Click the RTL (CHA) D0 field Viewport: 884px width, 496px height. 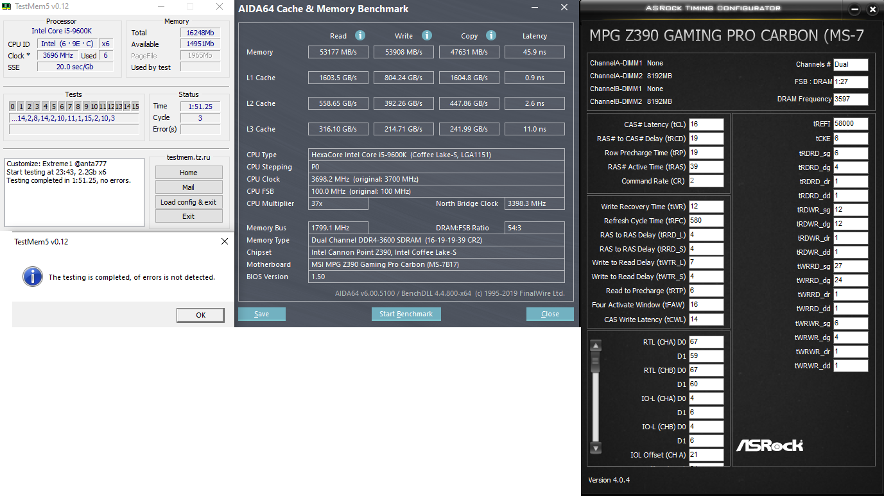(706, 342)
